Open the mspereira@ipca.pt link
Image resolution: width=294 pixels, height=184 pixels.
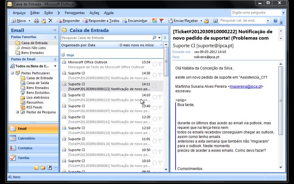245,87
